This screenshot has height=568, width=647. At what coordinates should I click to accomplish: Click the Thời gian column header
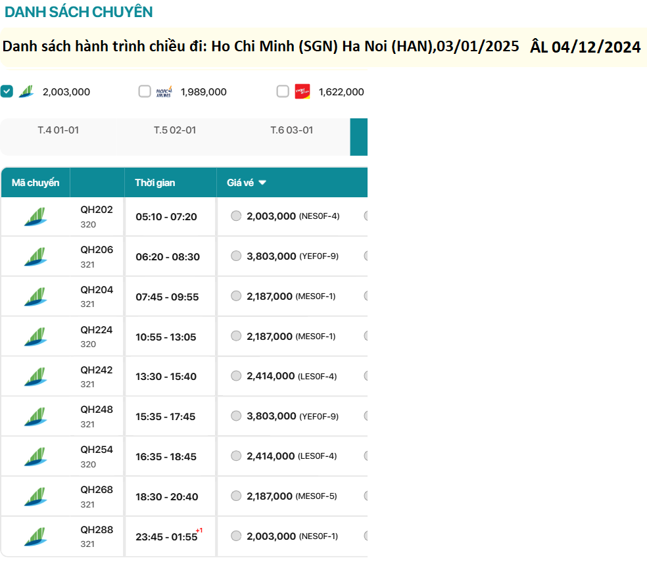[x=155, y=183]
